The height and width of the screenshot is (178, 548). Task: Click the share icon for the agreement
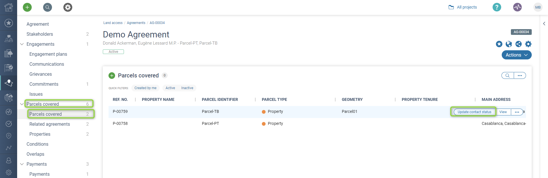(x=519, y=44)
